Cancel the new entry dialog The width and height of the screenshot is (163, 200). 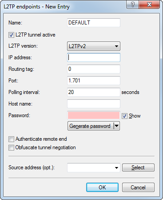(138, 188)
